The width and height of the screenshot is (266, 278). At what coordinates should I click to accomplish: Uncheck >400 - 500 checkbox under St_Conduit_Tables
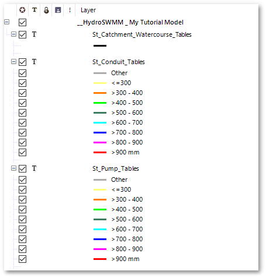pos(22,103)
